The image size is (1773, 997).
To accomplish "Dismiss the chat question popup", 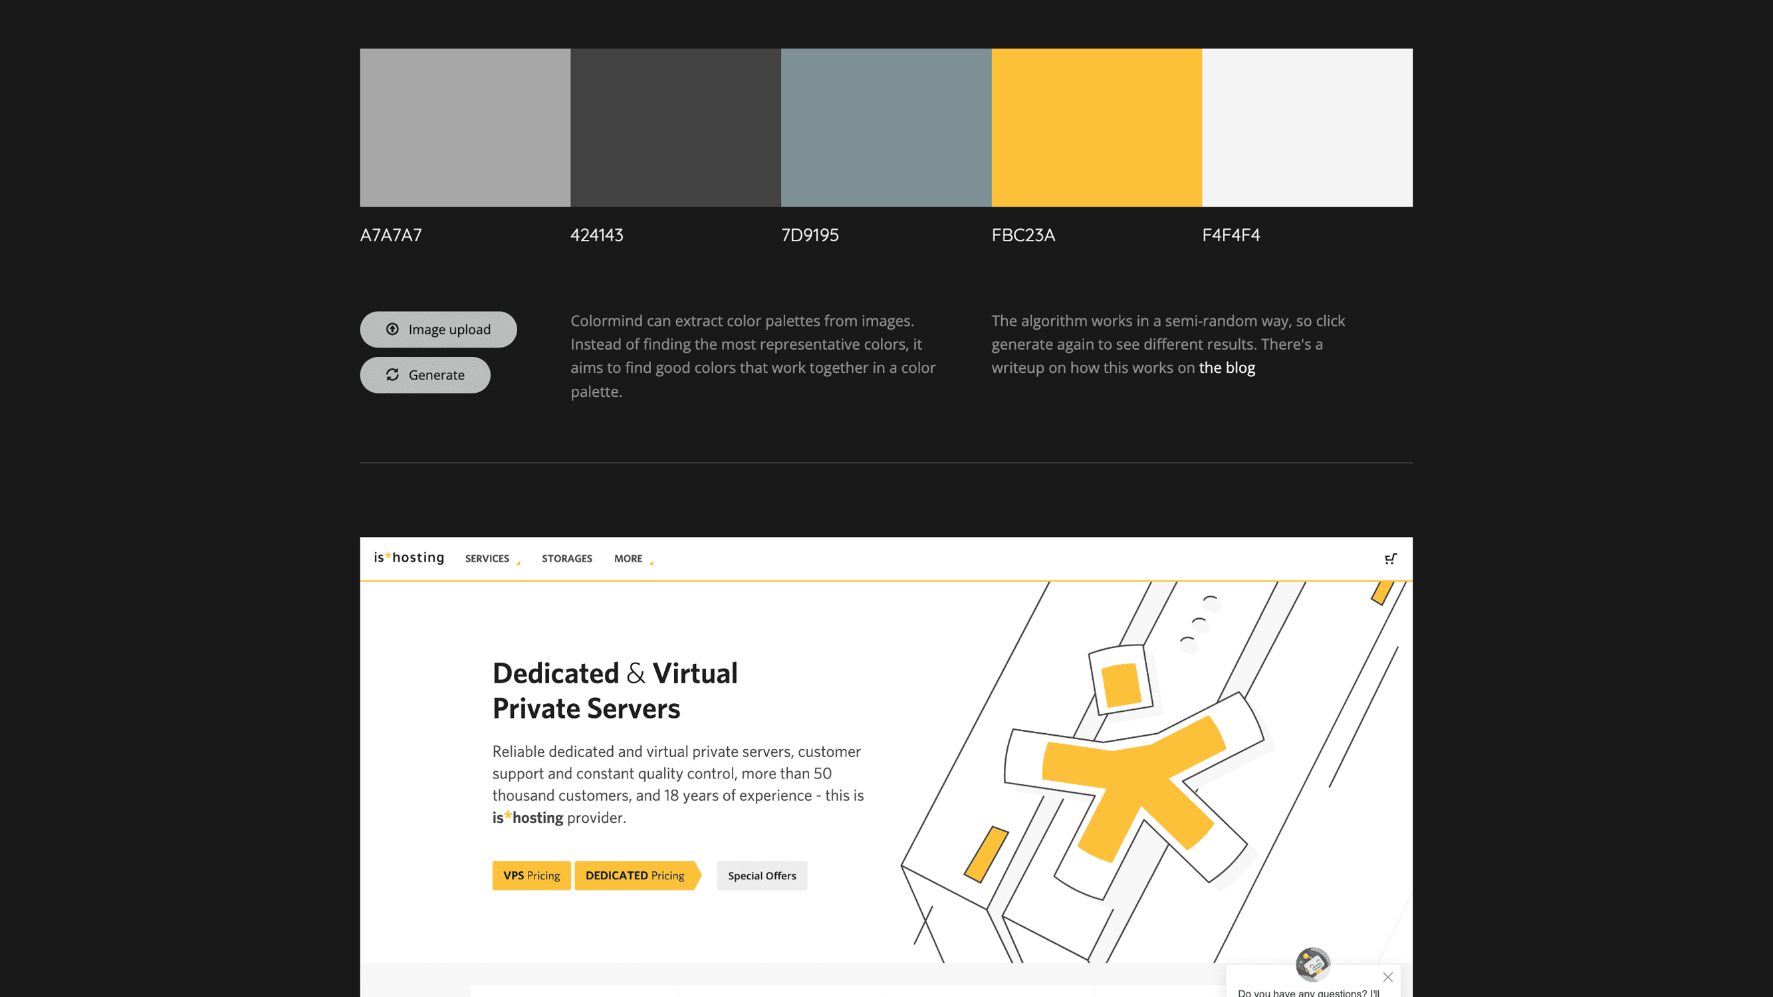I will click(1387, 977).
